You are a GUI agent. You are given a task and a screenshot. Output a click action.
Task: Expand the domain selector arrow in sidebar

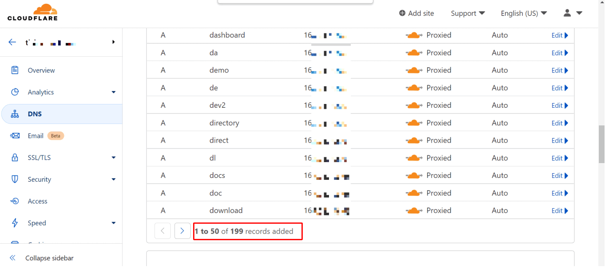click(113, 42)
